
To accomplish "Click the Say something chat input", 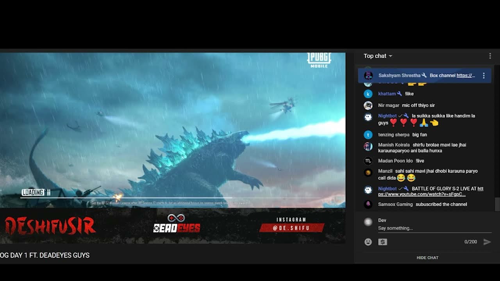I will (434, 228).
